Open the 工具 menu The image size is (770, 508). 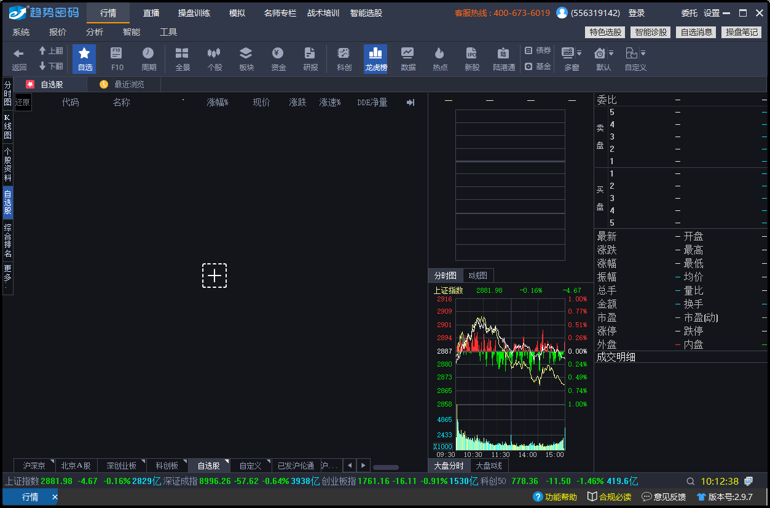(x=168, y=32)
